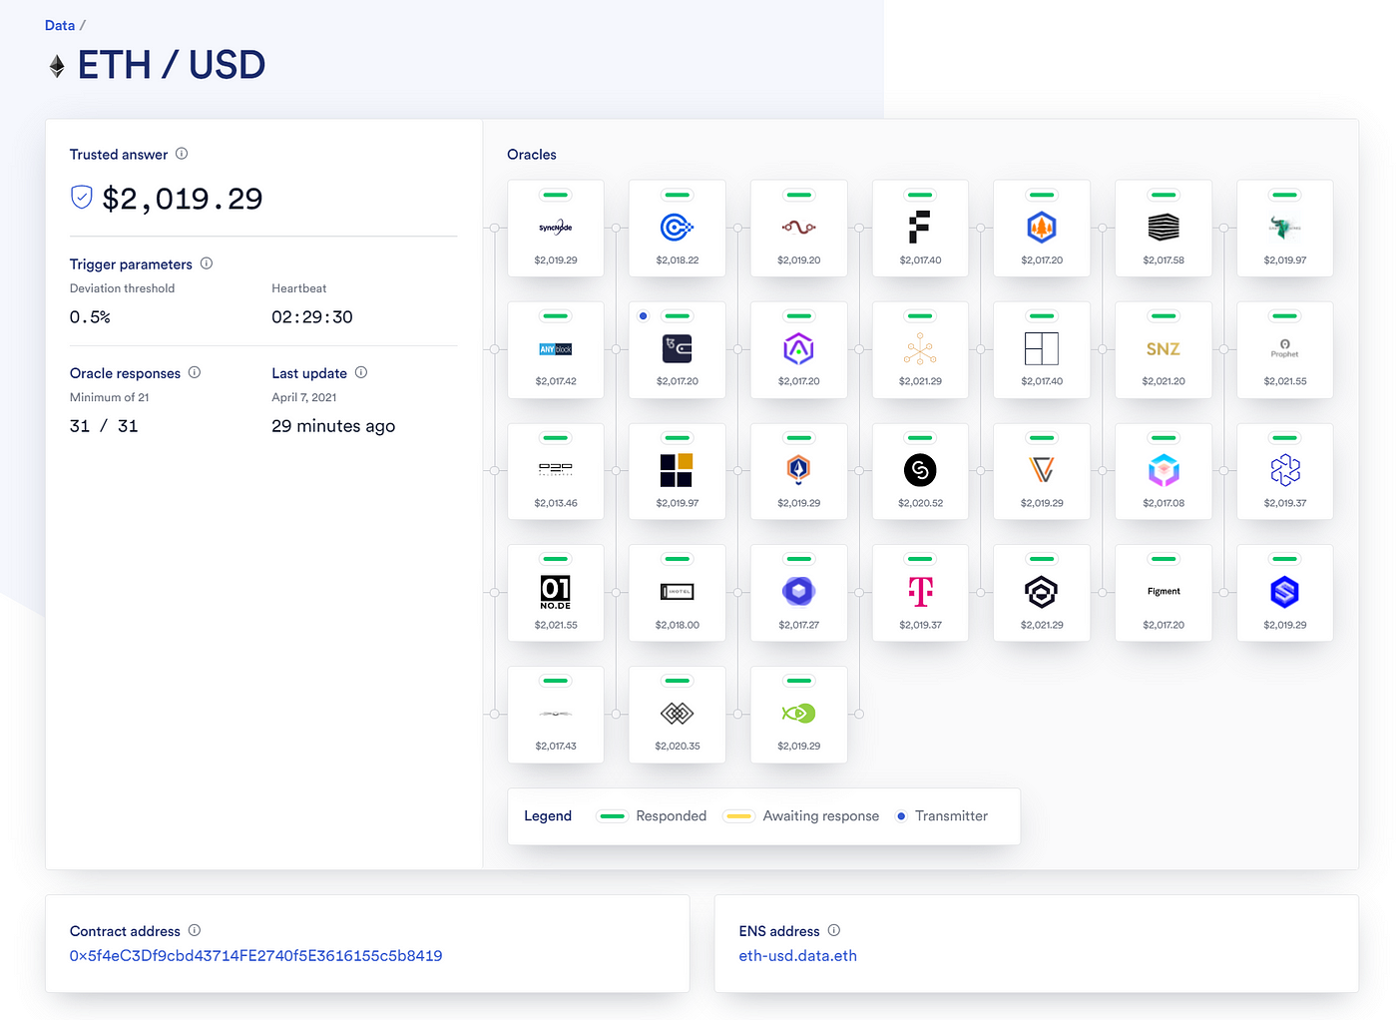This screenshot has height=1020, width=1397.
Task: Go to the Data breadcrumb link
Action: (x=60, y=25)
